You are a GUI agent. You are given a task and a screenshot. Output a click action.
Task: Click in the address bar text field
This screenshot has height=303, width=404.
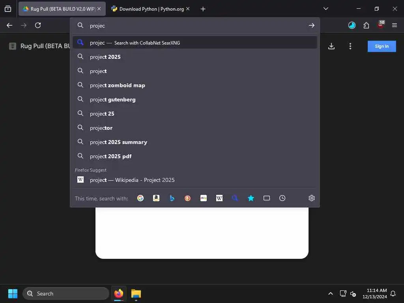click(x=196, y=26)
